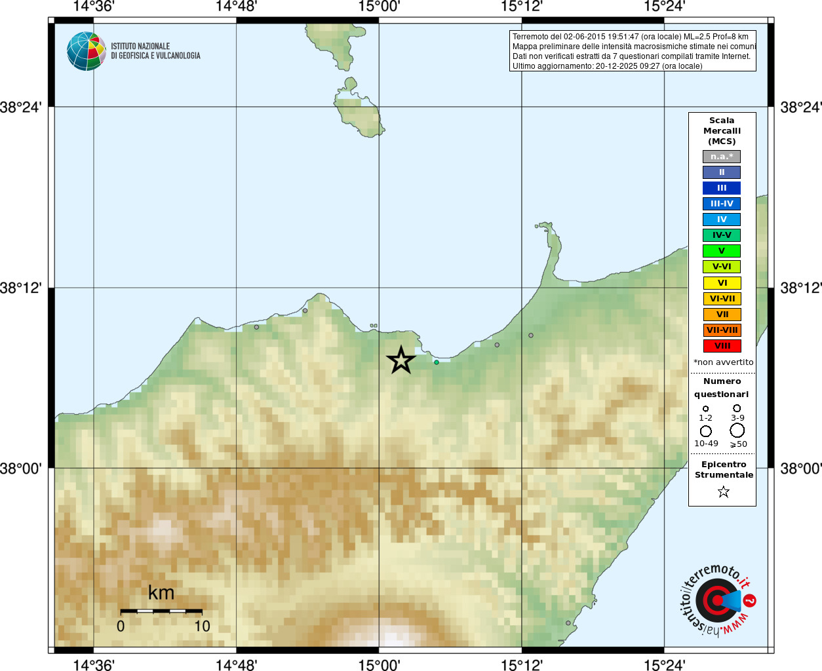
Task: Select the VII orange legend swatch
Action: pos(722,315)
